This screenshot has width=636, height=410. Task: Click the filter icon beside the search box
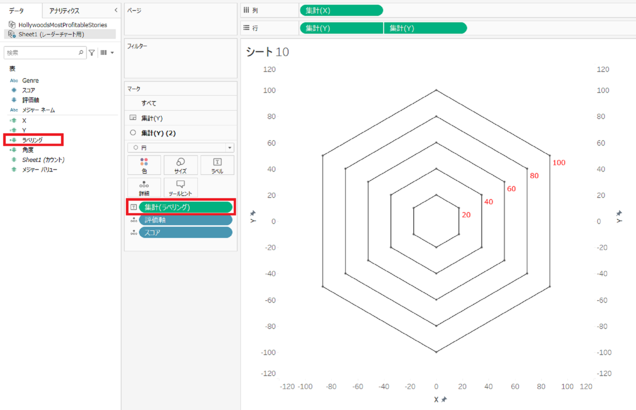[92, 53]
